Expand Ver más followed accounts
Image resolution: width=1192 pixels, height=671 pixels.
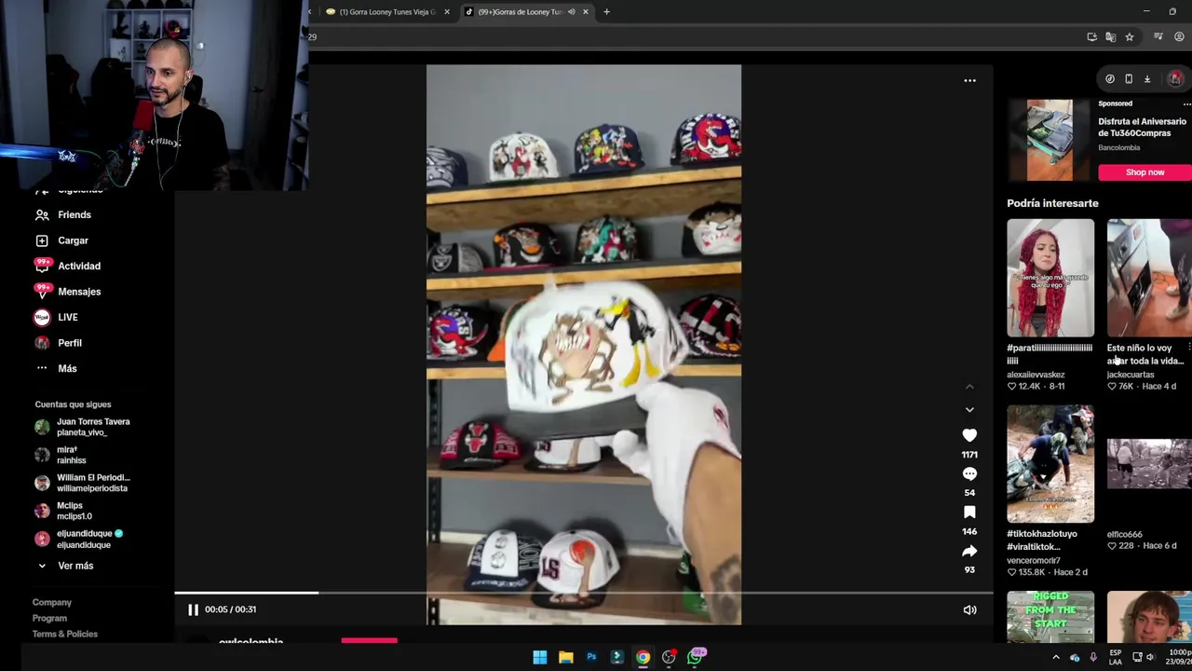[x=65, y=566]
